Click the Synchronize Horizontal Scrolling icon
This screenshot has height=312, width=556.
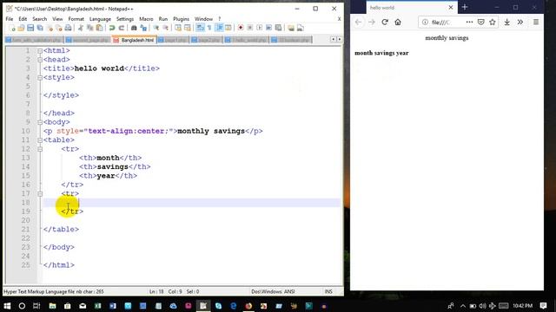(188, 28)
